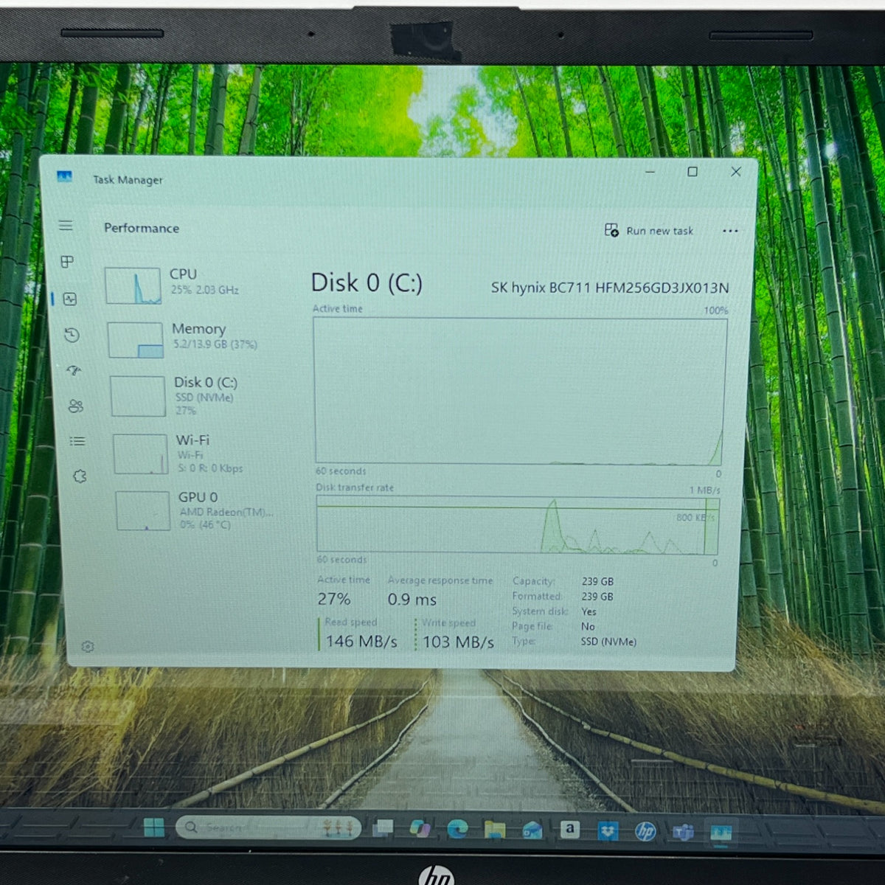Open File Explorer from the taskbar
This screenshot has width=885, height=885.
pos(495,830)
